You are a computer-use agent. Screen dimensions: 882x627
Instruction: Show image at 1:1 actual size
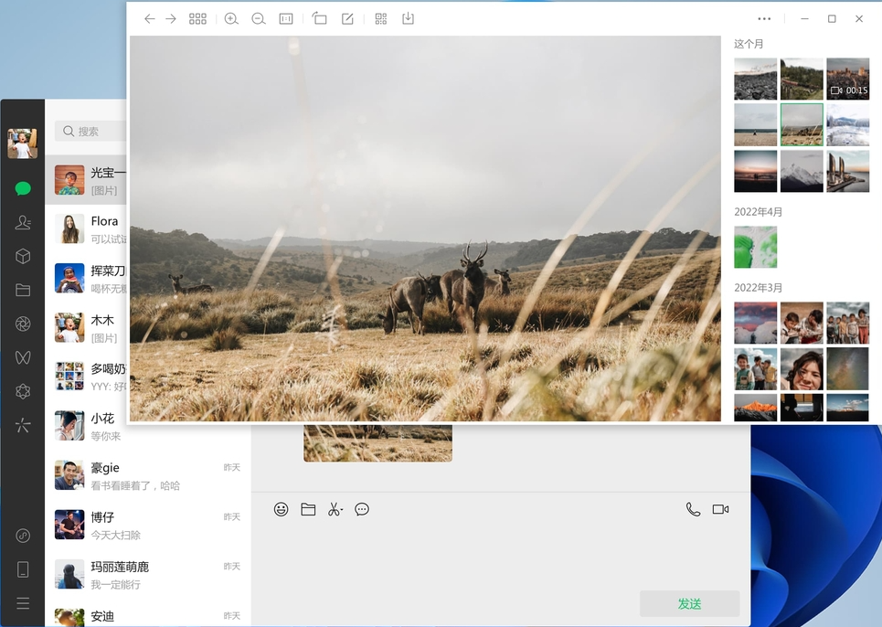click(286, 19)
